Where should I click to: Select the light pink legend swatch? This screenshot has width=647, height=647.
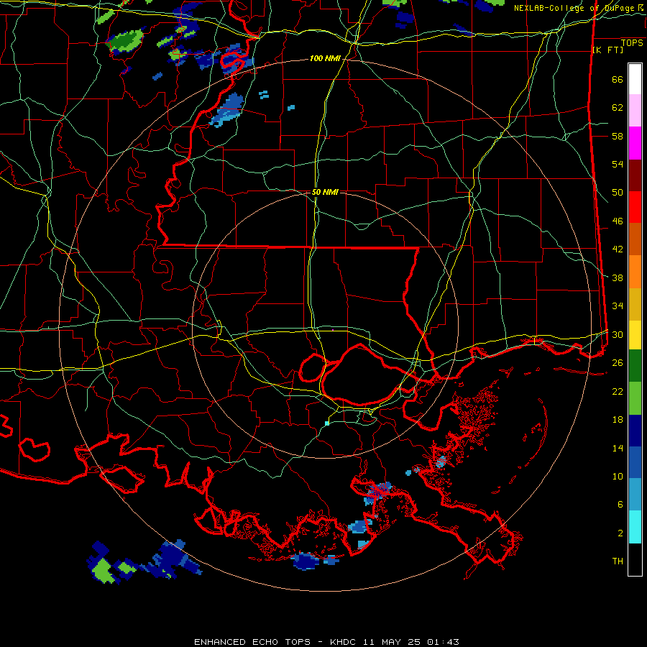[635, 110]
